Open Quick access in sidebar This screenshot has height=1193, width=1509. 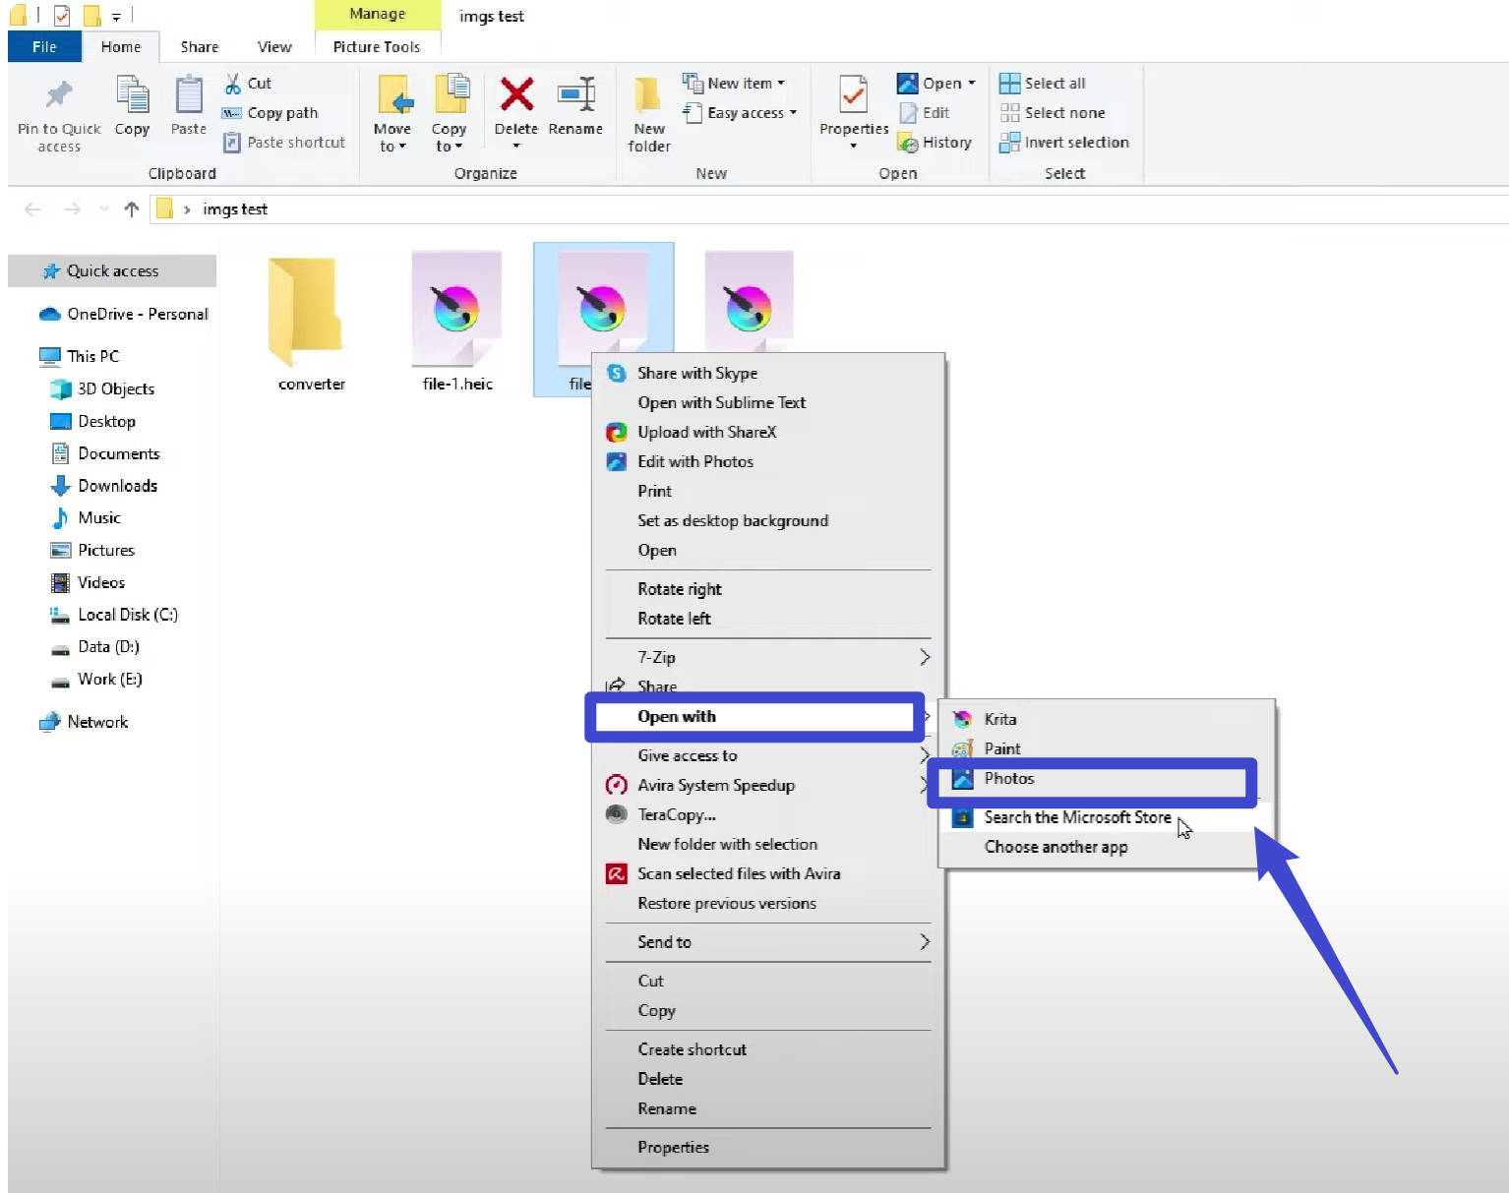112,270
